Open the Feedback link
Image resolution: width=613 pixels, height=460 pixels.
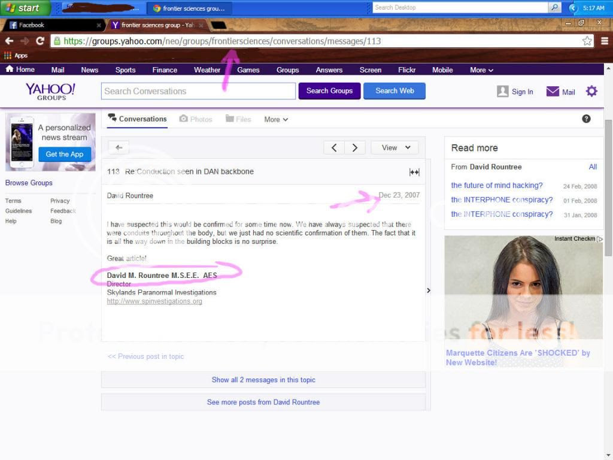pyautogui.click(x=63, y=211)
